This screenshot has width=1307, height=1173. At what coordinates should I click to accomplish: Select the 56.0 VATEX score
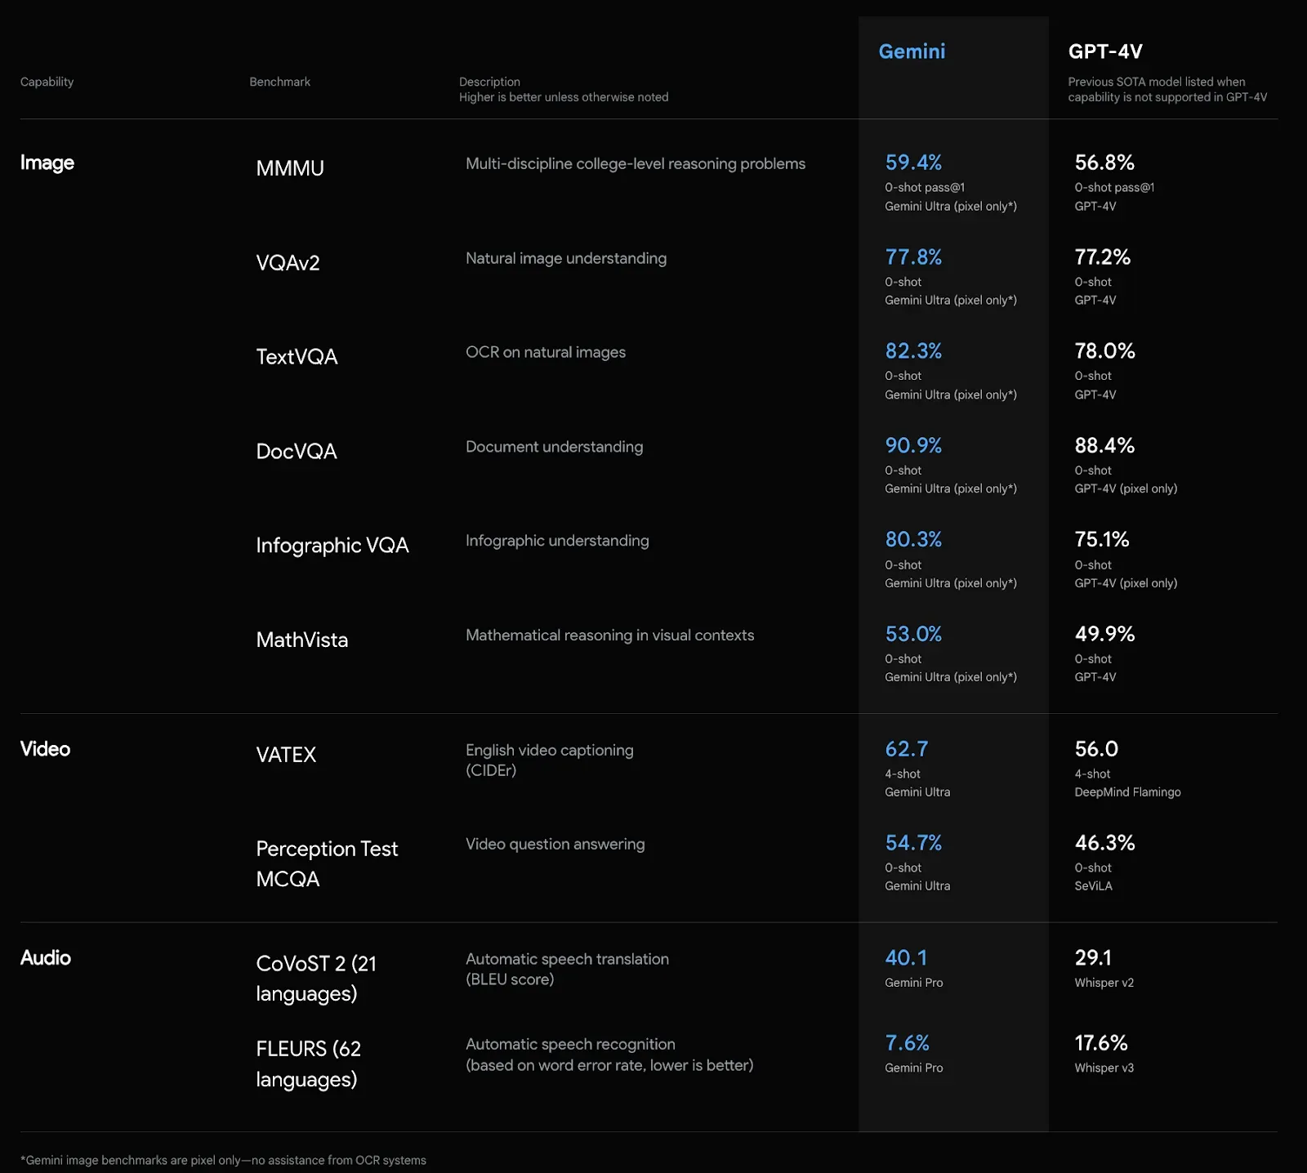point(1096,749)
